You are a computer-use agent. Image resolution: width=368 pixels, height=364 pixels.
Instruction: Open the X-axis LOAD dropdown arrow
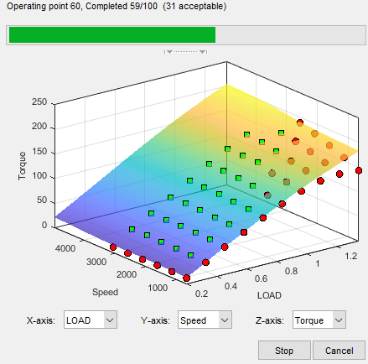point(110,320)
